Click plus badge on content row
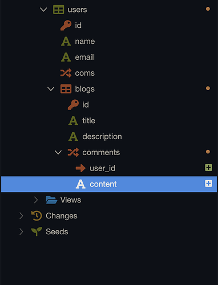218x285 pixels. pos(208,184)
